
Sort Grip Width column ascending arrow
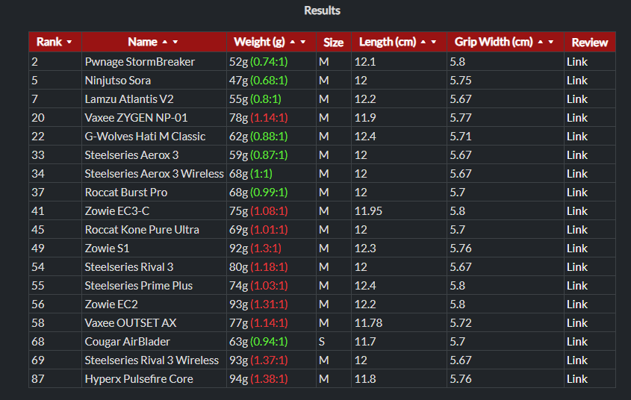[x=541, y=42]
